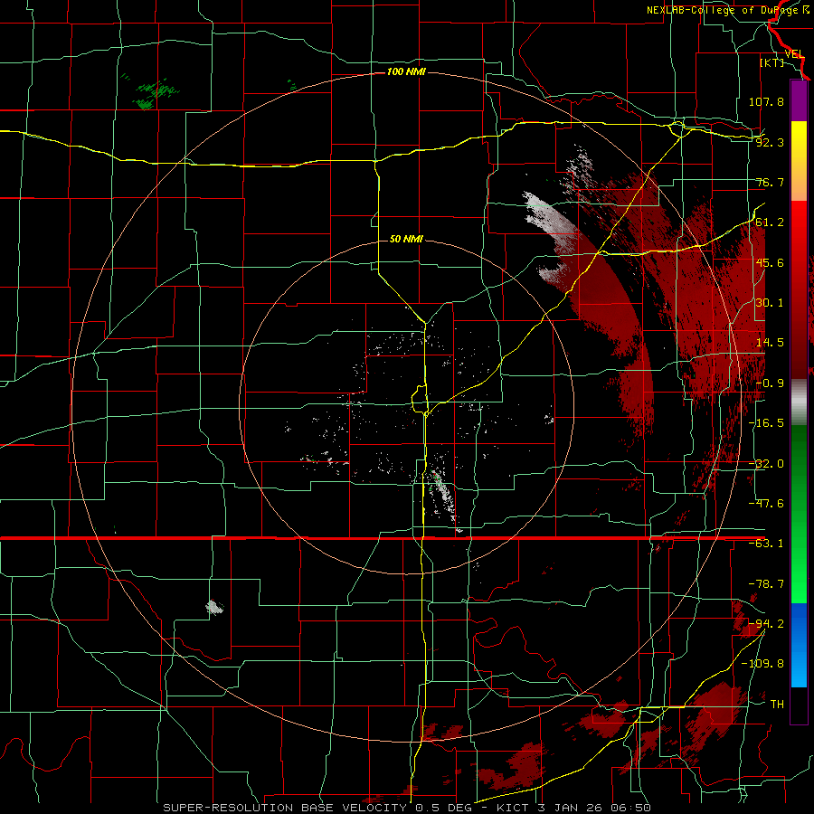This screenshot has width=814, height=814.
Task: Pick the blue color bar segment
Action: click(x=799, y=645)
